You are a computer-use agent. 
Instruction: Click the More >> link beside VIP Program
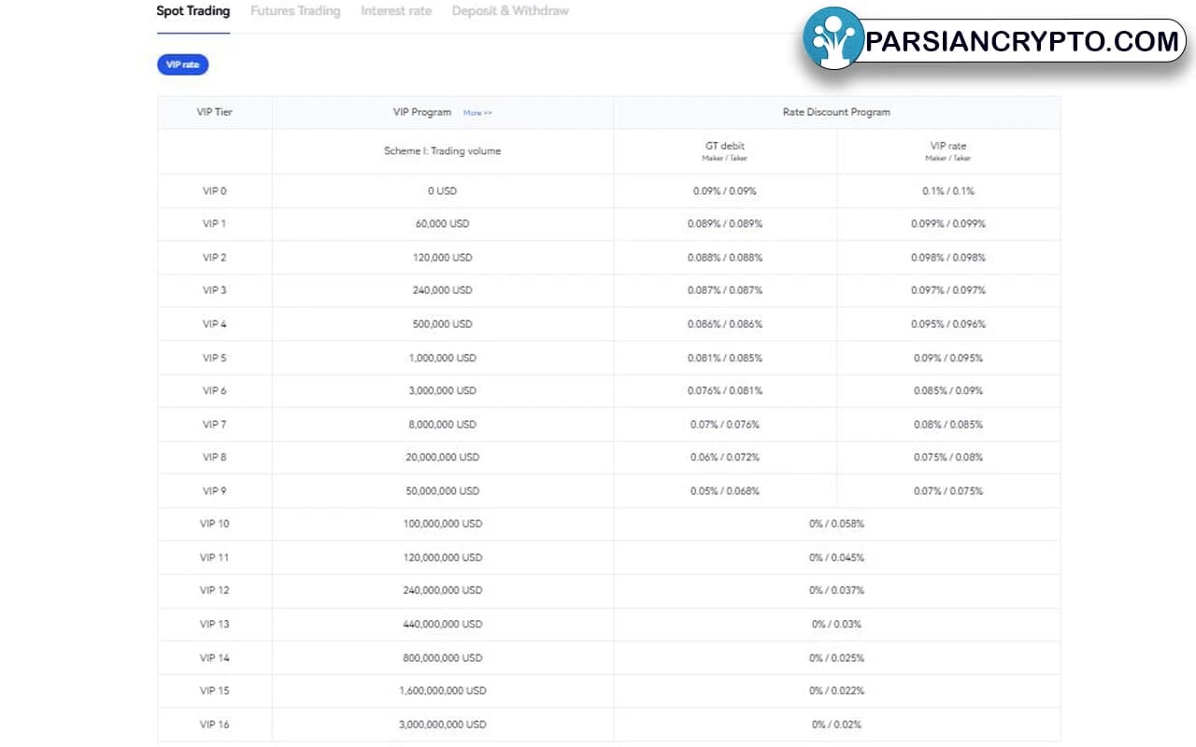click(x=477, y=113)
